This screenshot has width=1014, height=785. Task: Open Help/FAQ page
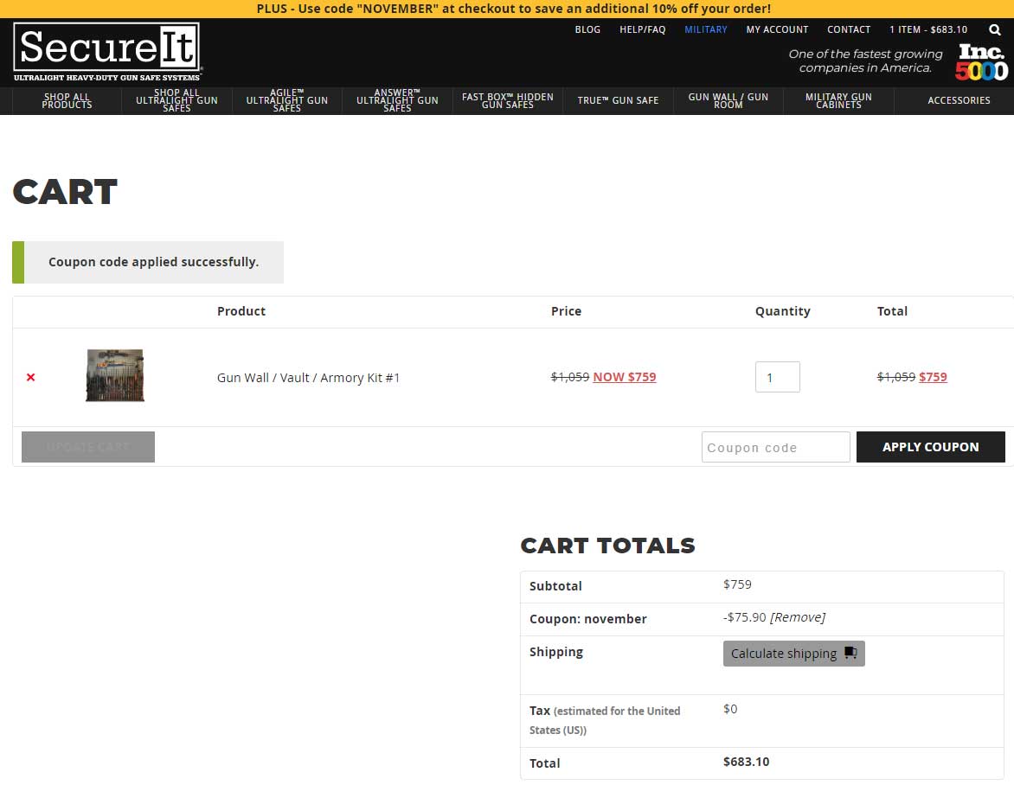point(642,29)
